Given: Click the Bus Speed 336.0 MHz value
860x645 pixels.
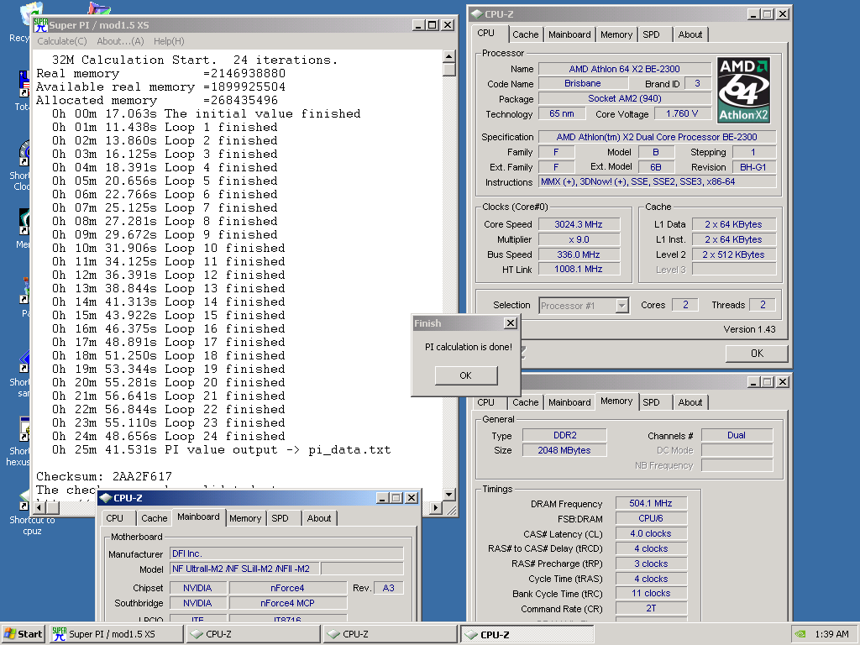Looking at the screenshot, I should coord(579,254).
